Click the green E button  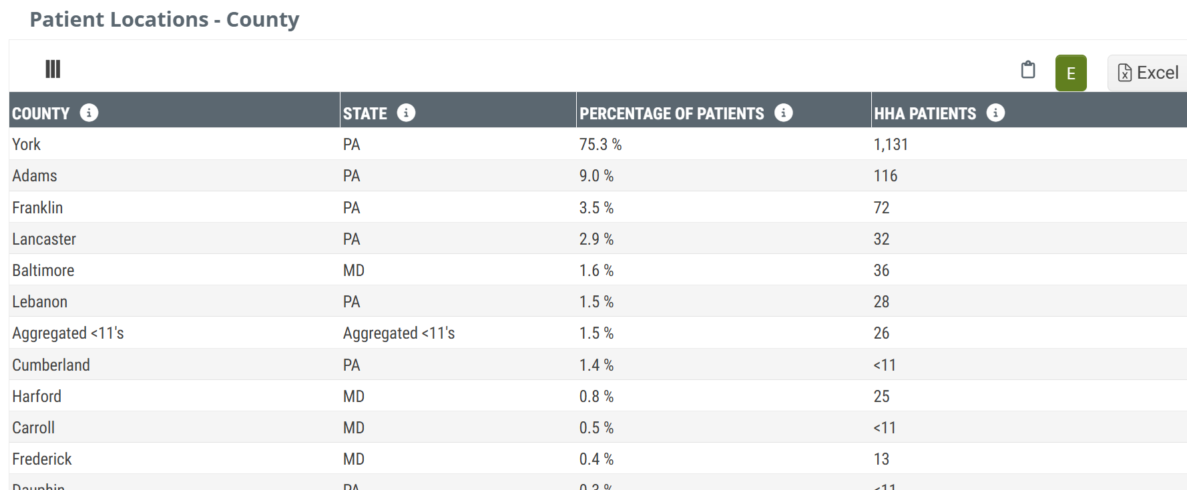point(1070,73)
